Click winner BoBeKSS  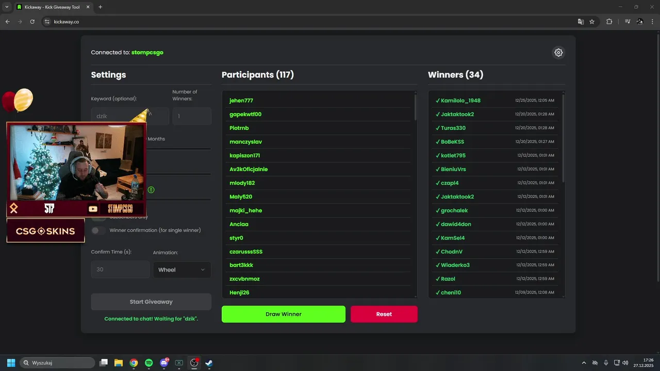tap(453, 142)
